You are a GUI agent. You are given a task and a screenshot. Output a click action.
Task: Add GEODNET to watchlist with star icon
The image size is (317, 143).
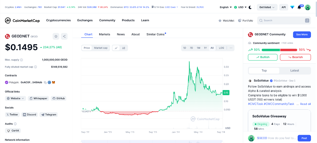[56, 36]
